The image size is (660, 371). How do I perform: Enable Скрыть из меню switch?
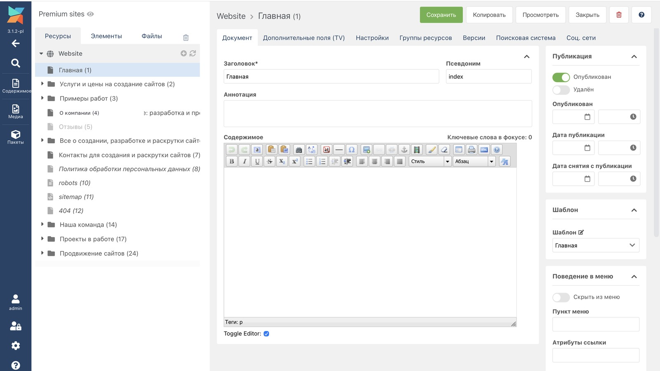point(561,297)
